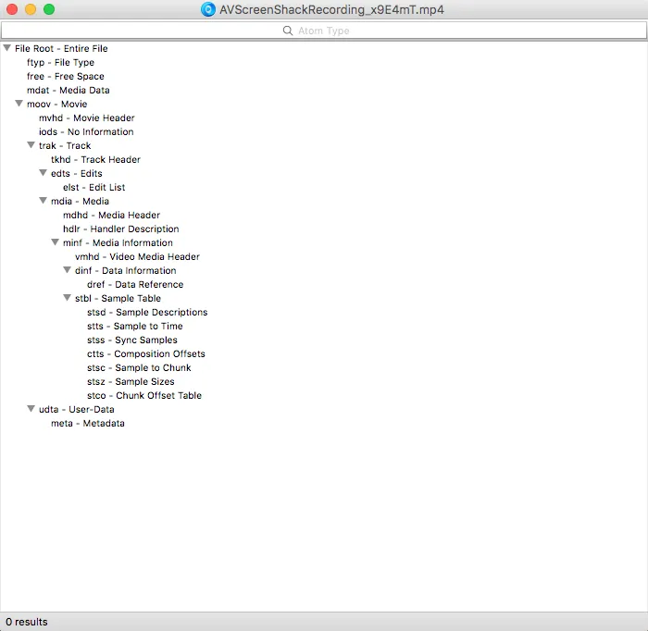648x631 pixels.
Task: Collapse the trak Track node
Action: point(31,145)
